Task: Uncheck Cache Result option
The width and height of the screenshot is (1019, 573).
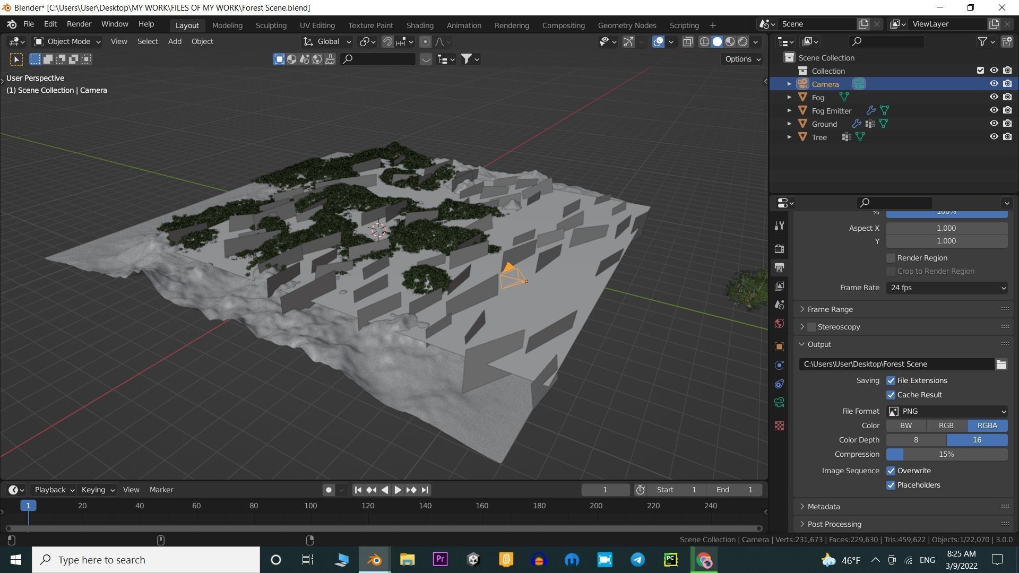Action: click(891, 395)
